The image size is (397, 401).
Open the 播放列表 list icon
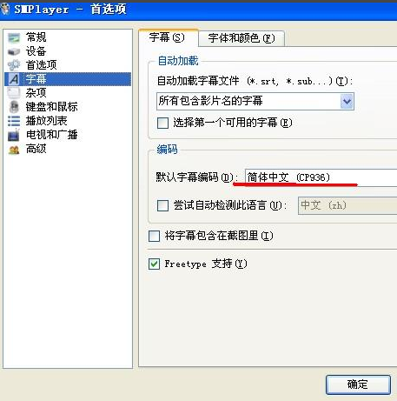point(14,121)
